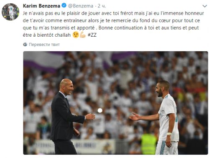
Task: Click the bright white ball in the photo
Action: 100,110
